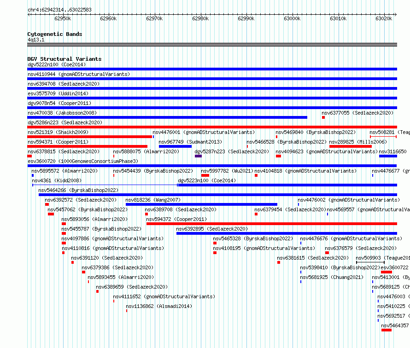Click the esv3600722 red bar
This screenshot has height=348, width=410.
pos(387,272)
